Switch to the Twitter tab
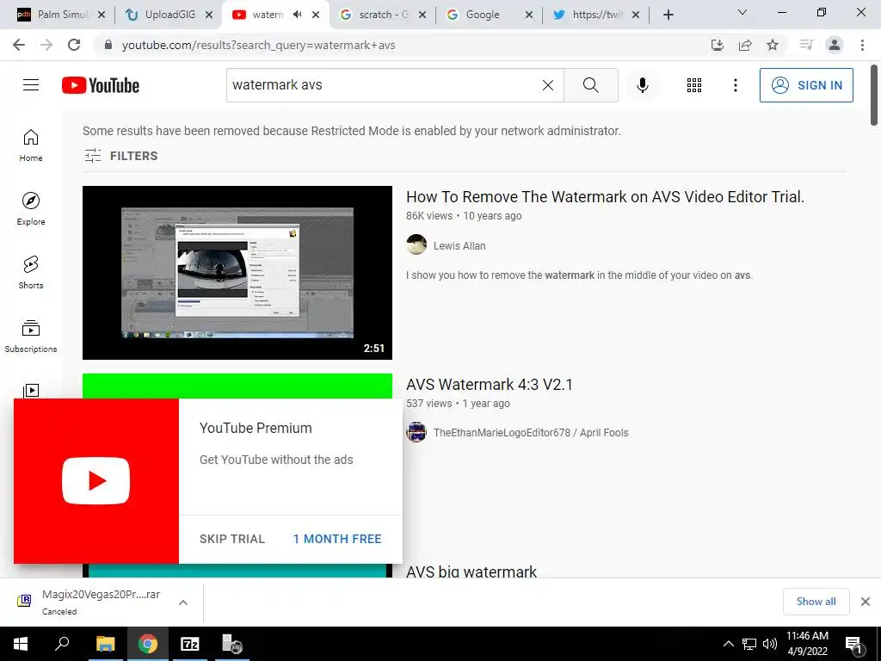 click(x=597, y=15)
